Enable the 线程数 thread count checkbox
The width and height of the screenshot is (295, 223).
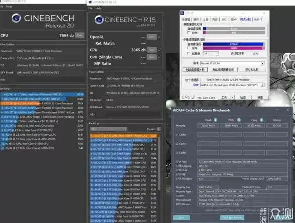[x=189, y=54]
